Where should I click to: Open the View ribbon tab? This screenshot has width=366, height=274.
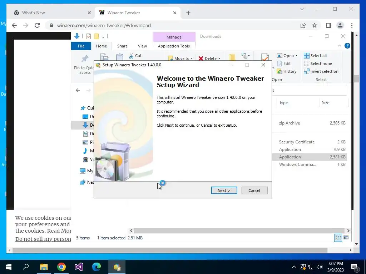coord(142,46)
